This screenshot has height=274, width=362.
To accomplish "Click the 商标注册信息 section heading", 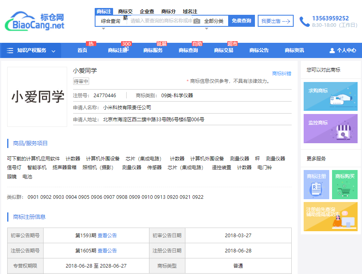I will 29,217.
